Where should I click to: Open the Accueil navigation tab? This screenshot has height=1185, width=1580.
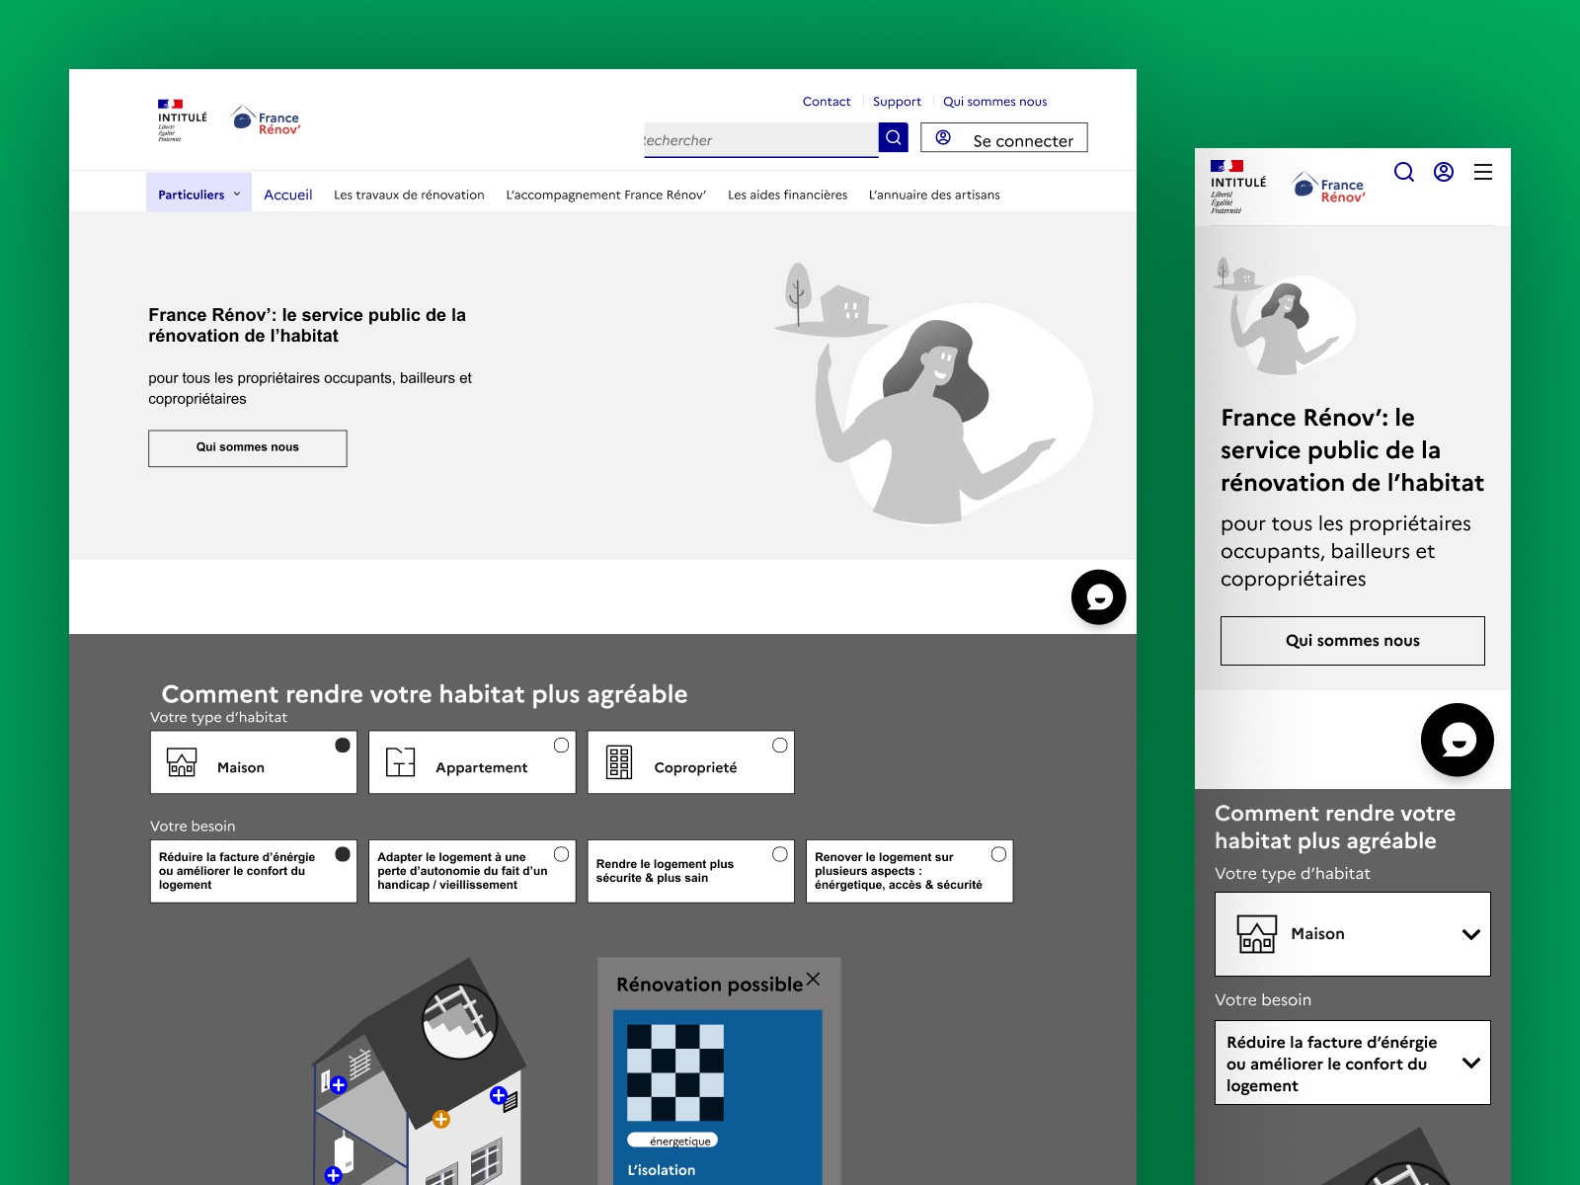287,195
